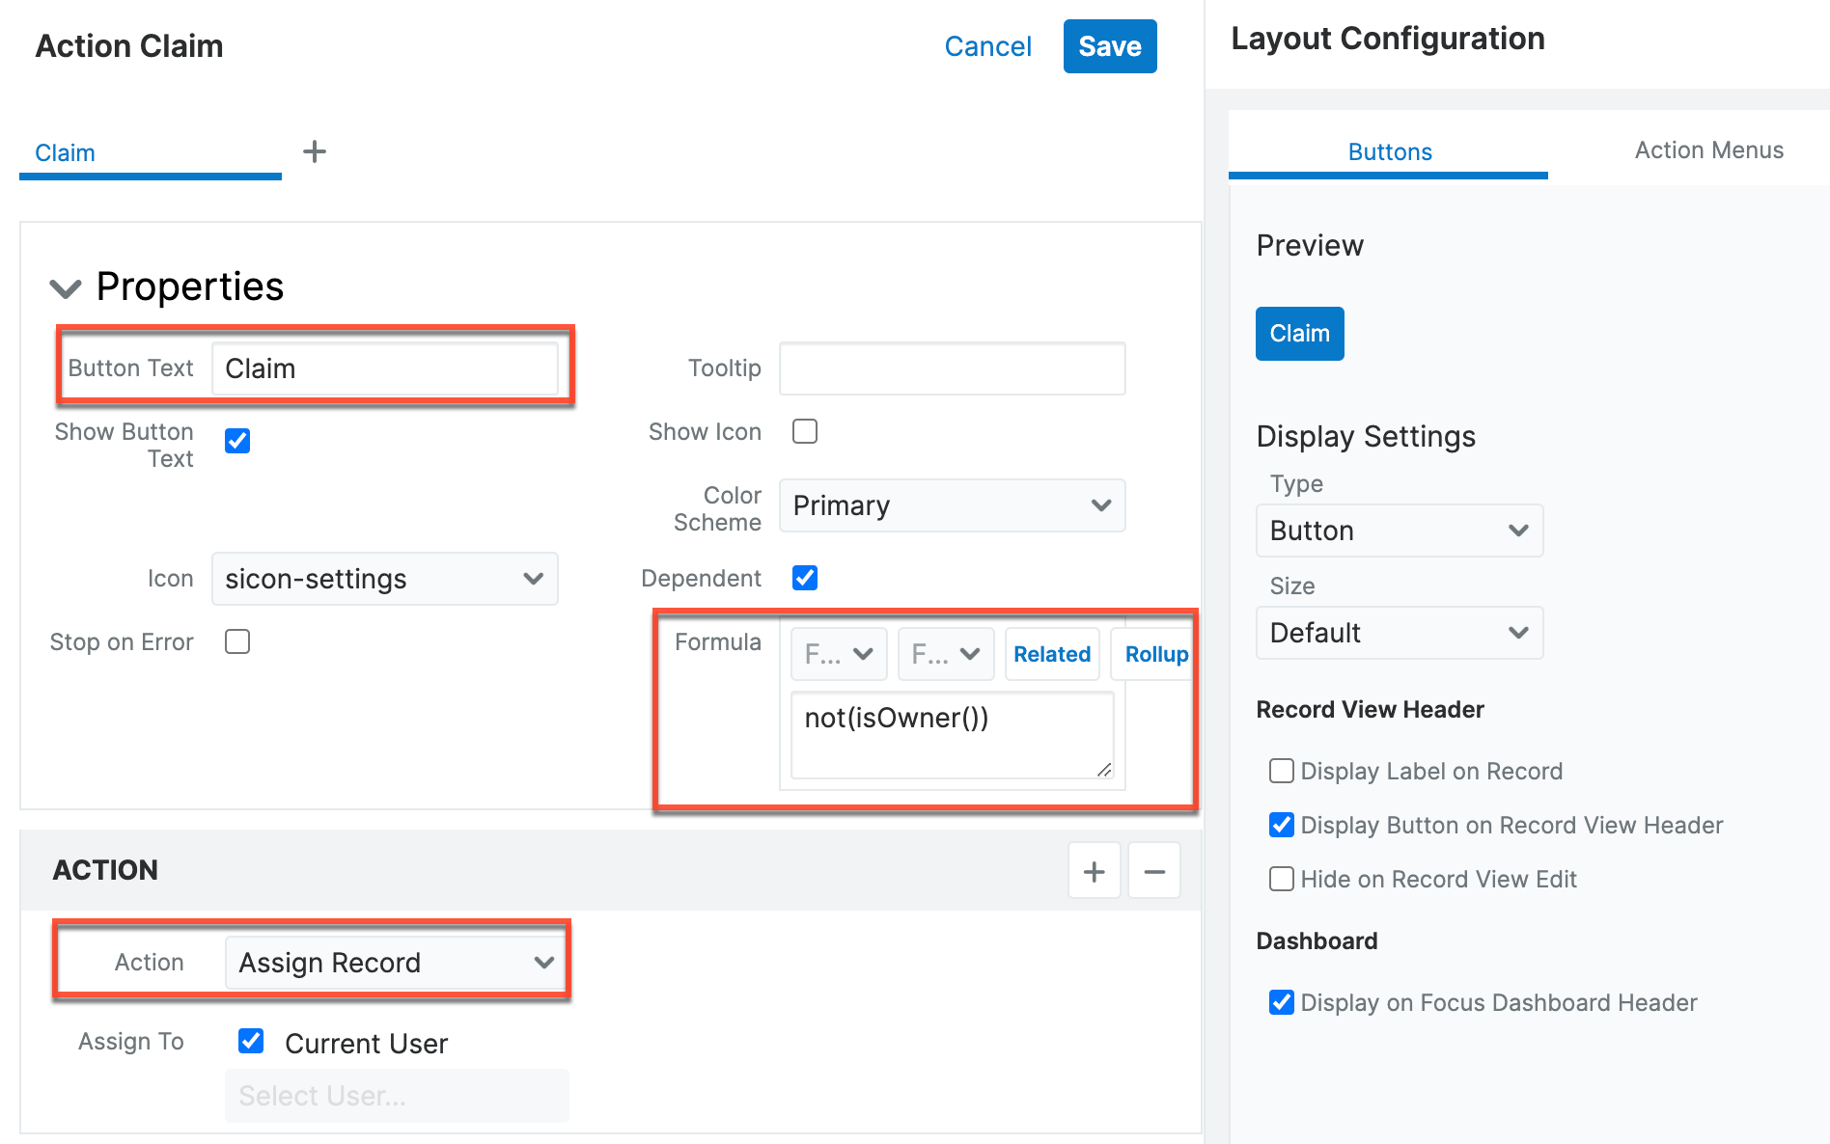
Task: Select the Claim tab
Action: [x=66, y=153]
